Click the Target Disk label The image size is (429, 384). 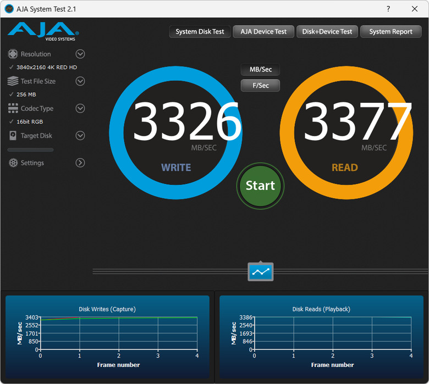click(x=36, y=136)
